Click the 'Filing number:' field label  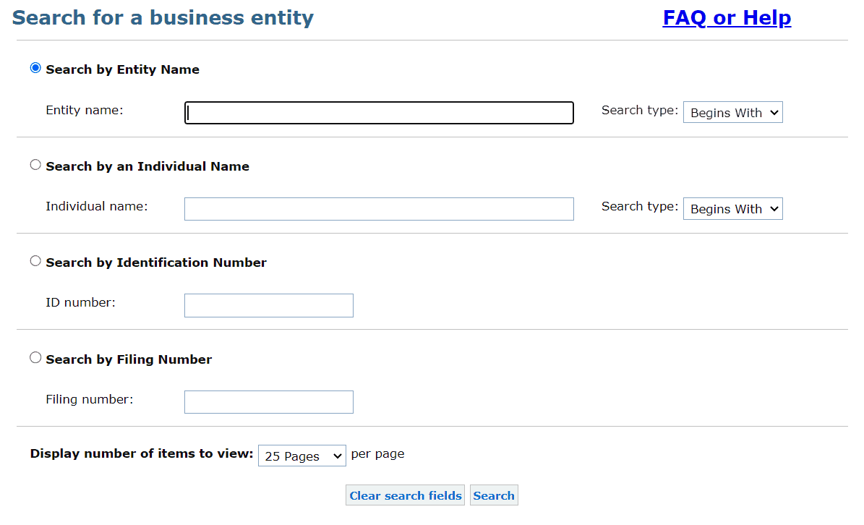[89, 399]
